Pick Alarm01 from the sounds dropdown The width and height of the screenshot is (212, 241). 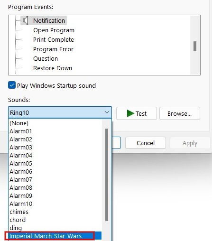(21, 131)
